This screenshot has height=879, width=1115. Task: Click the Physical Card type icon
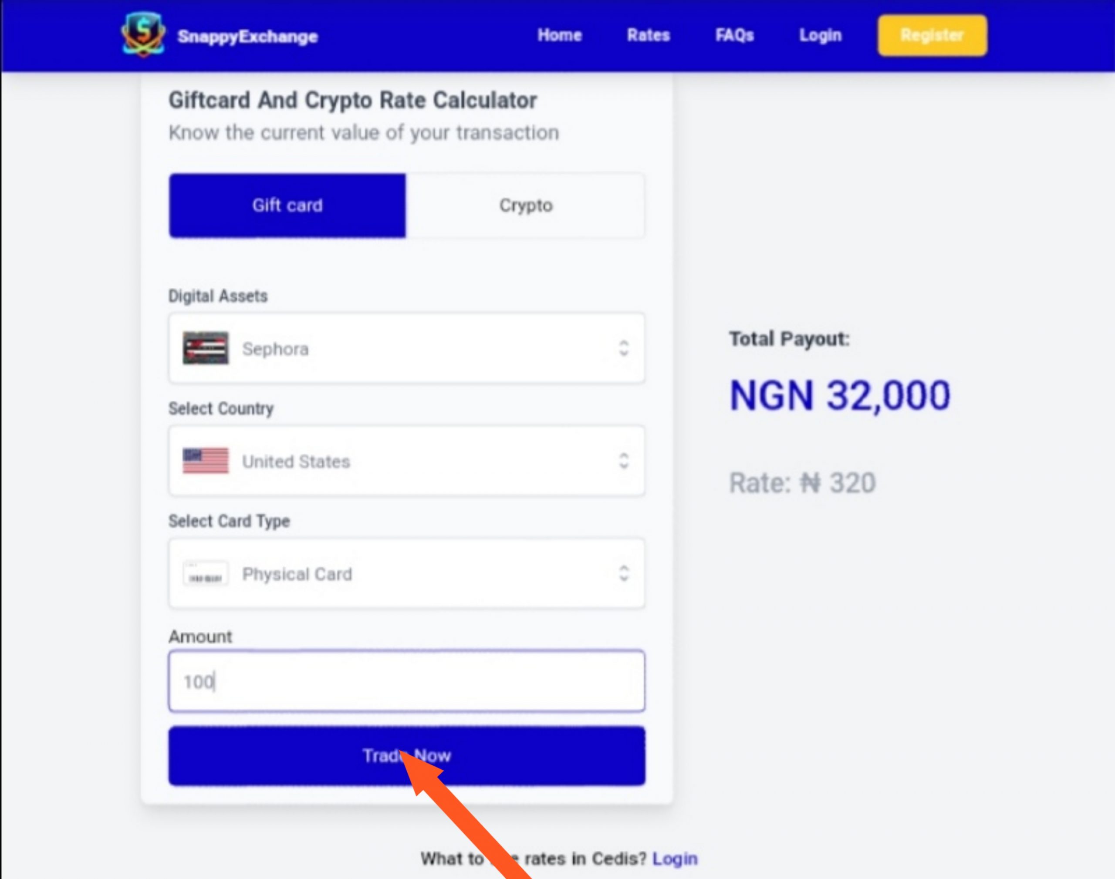coord(203,573)
